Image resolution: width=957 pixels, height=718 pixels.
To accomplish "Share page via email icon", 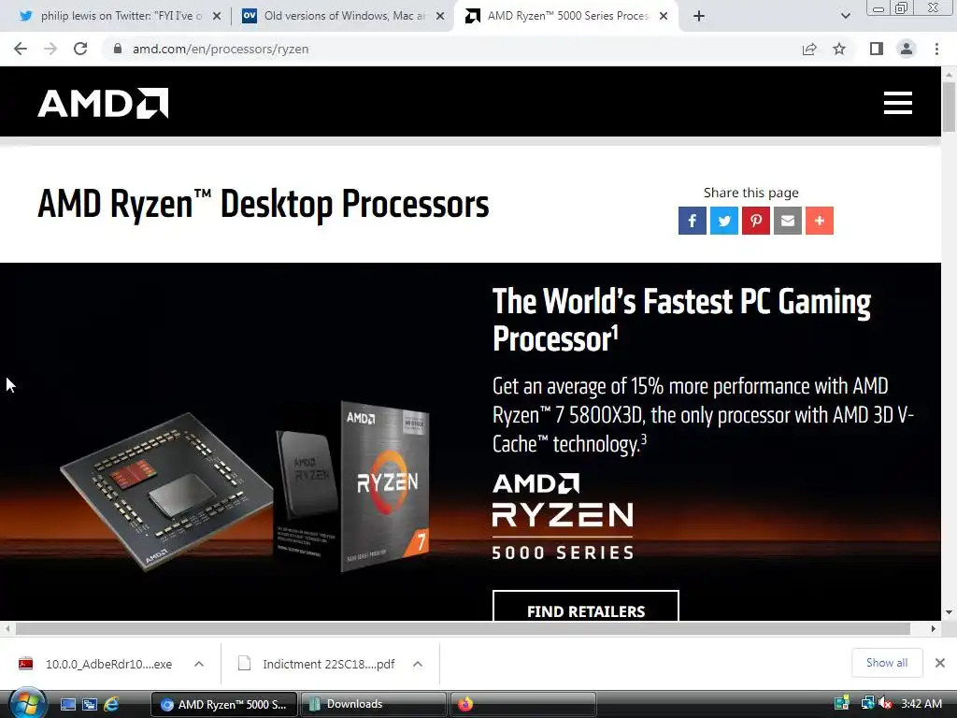I will (787, 221).
